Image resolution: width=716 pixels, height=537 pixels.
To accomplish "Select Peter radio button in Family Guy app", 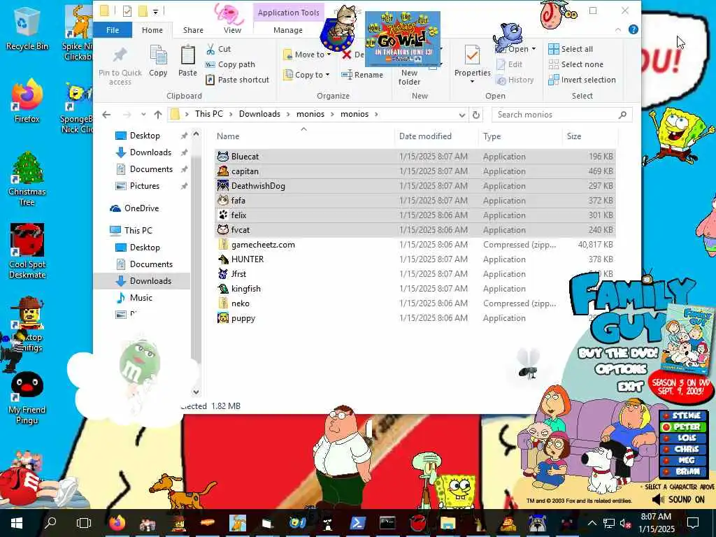I will coord(666,427).
